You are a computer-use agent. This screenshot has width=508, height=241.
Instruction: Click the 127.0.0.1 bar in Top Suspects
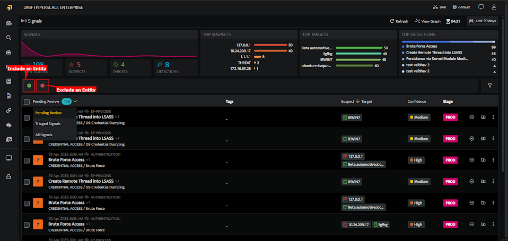pos(270,45)
